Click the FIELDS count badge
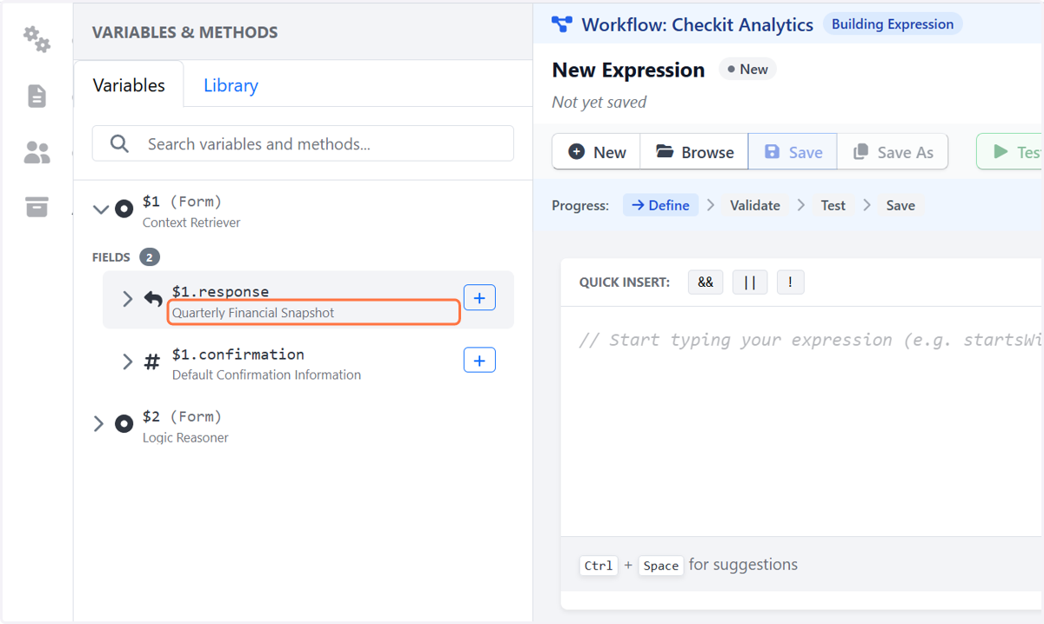Viewport: 1044px width, 624px height. [x=150, y=257]
